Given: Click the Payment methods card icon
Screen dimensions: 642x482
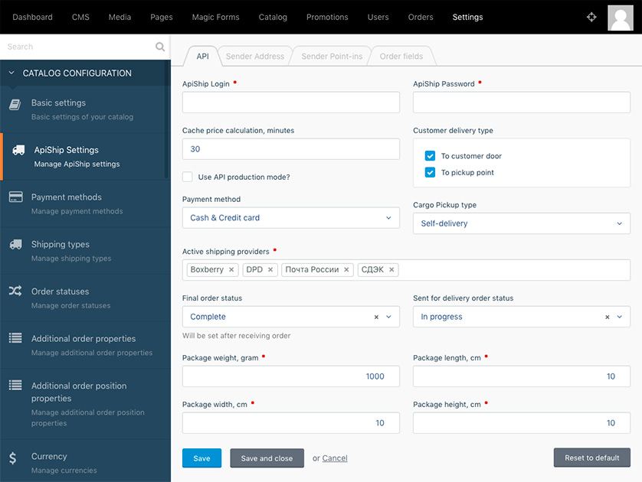Looking at the screenshot, I should [x=15, y=197].
